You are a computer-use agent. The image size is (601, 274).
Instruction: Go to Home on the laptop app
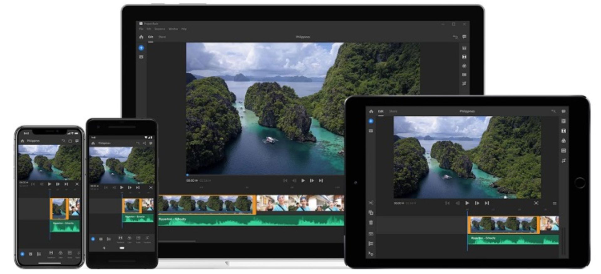[141, 37]
